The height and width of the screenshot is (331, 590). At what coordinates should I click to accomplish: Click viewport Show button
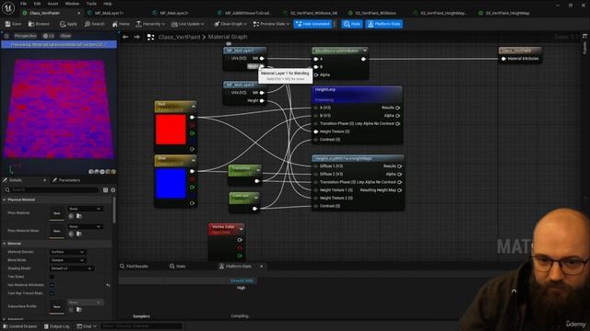click(x=65, y=36)
